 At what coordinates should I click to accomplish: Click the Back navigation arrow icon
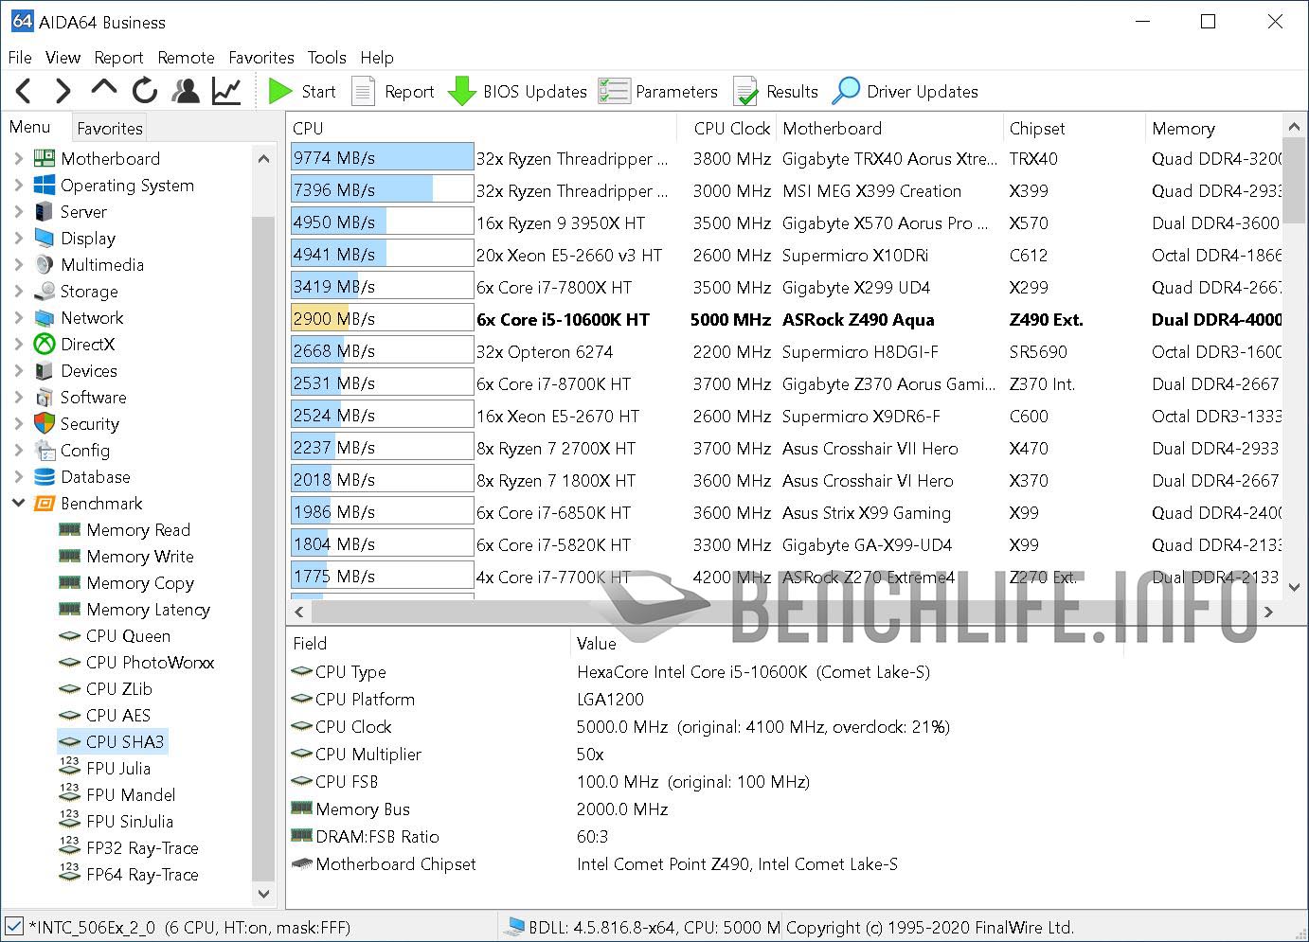click(x=25, y=91)
